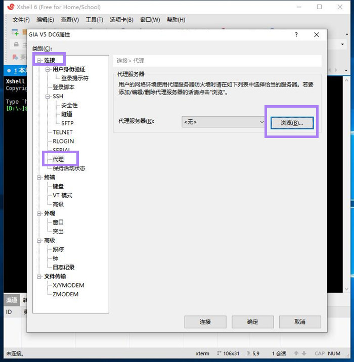
Task: Click the padlock icon in address bar
Action: [x=16, y=44]
